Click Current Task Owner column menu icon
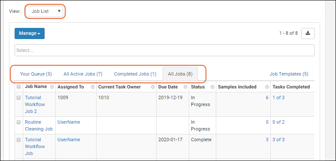 point(153,87)
